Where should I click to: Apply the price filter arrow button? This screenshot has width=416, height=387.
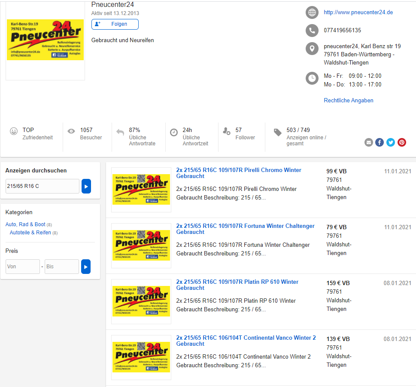click(x=86, y=267)
